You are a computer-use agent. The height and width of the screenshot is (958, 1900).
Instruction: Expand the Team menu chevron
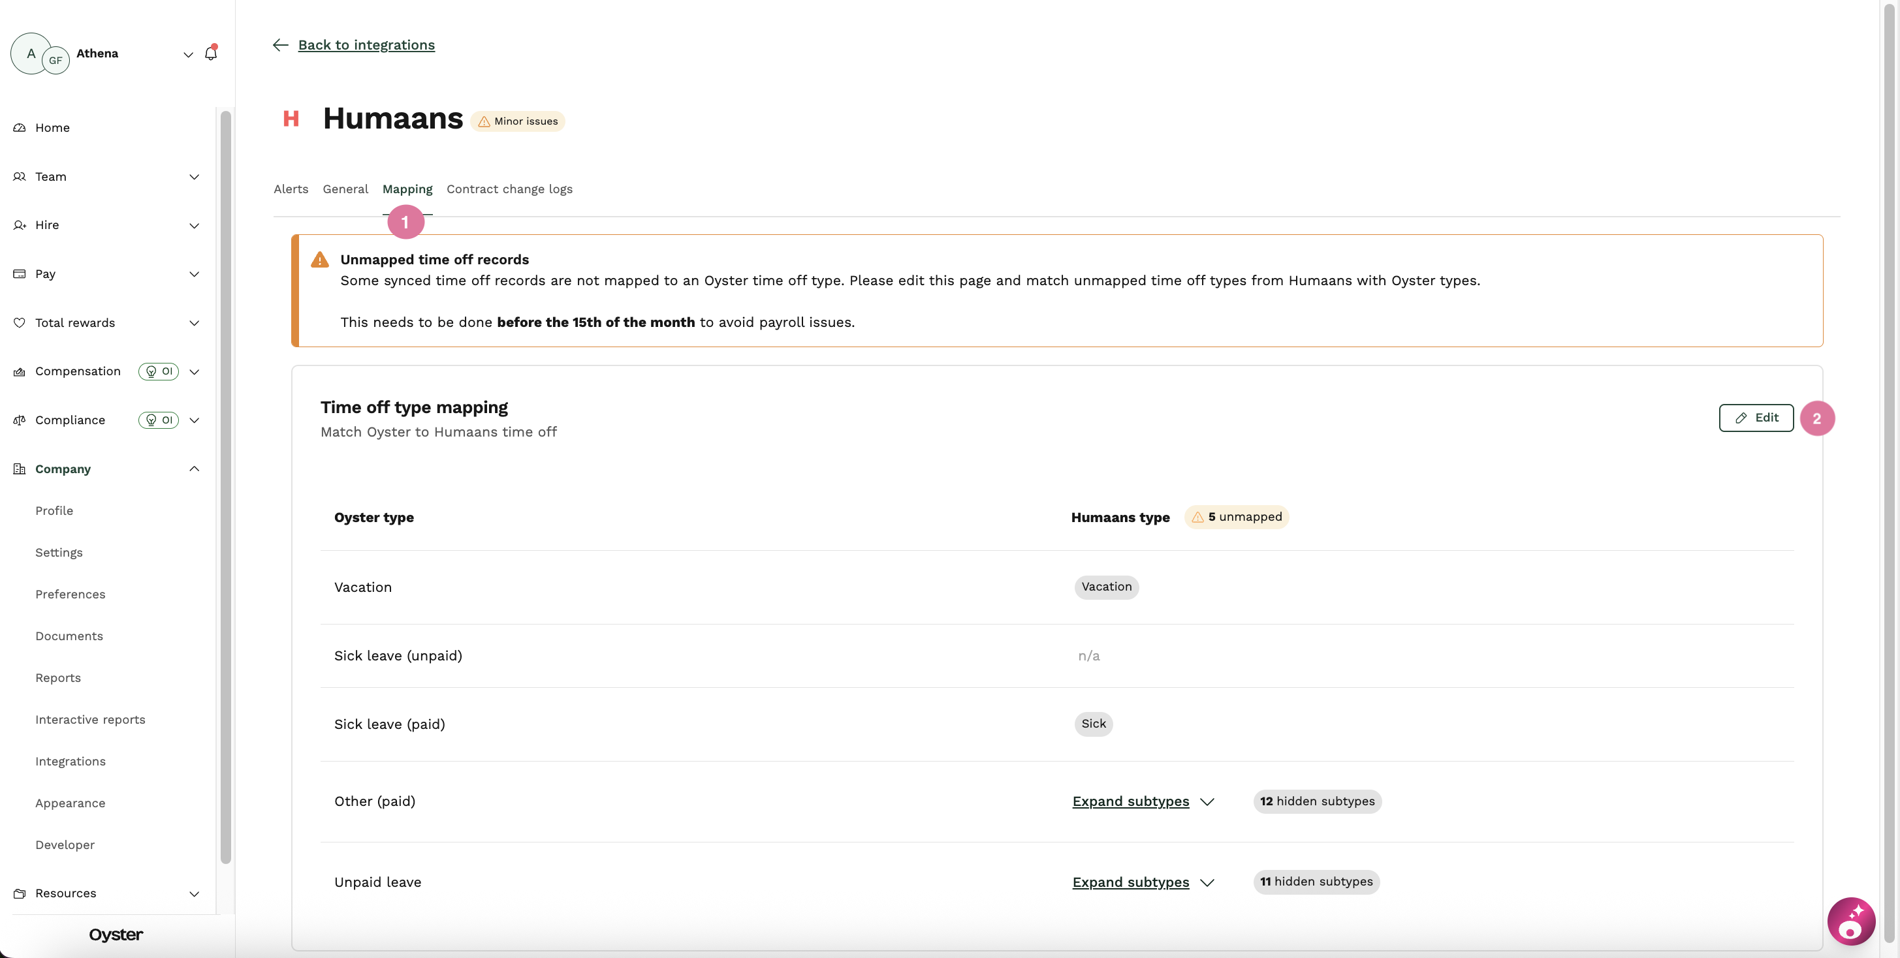[194, 177]
